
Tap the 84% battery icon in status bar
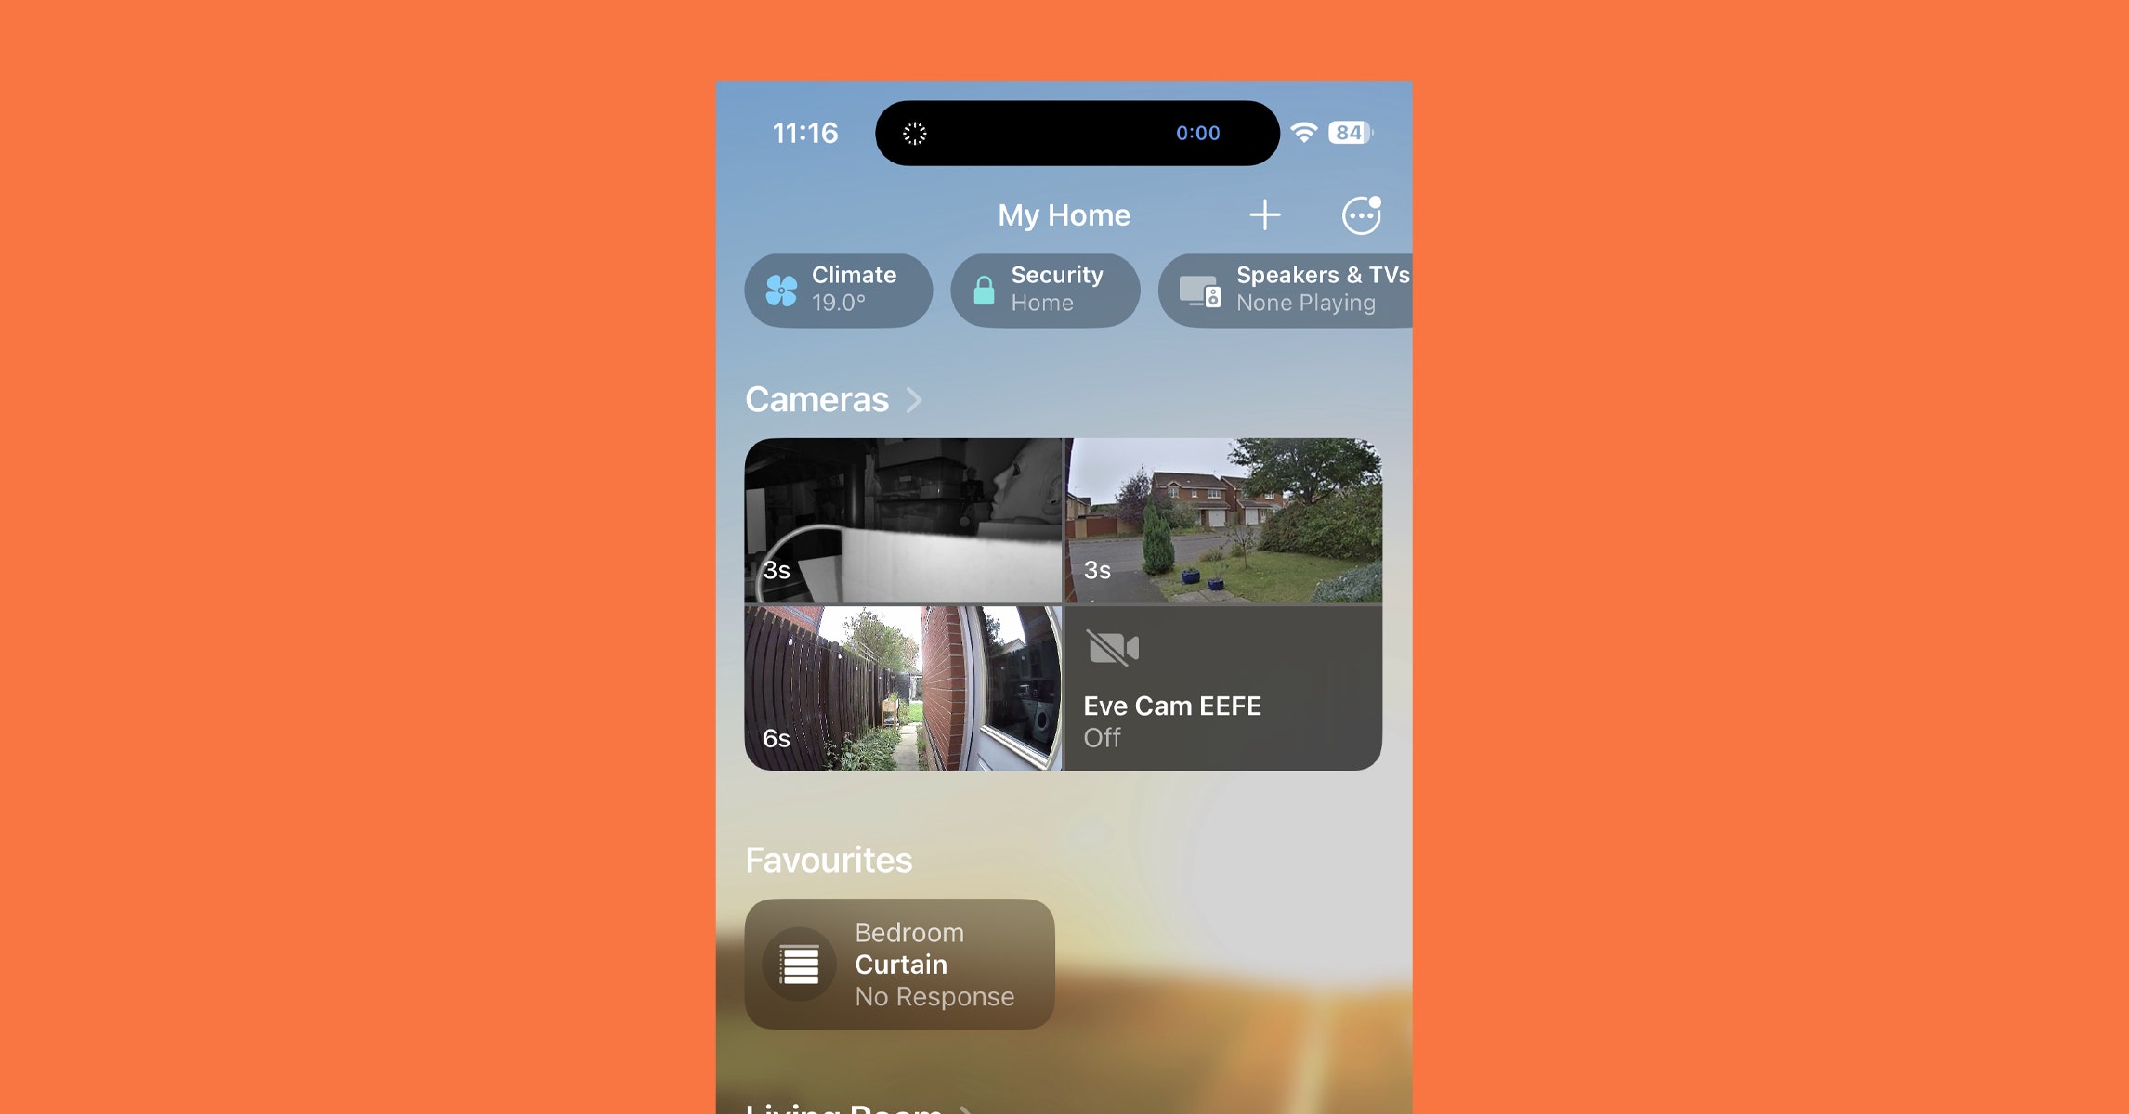(x=1346, y=131)
